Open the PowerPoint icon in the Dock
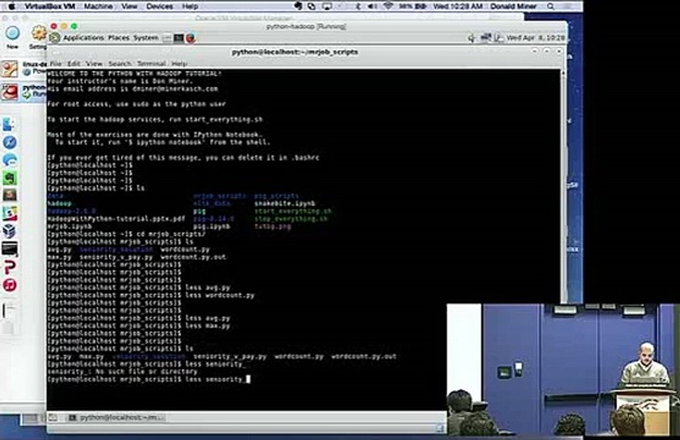Image resolution: width=680 pixels, height=440 pixels. [10, 267]
